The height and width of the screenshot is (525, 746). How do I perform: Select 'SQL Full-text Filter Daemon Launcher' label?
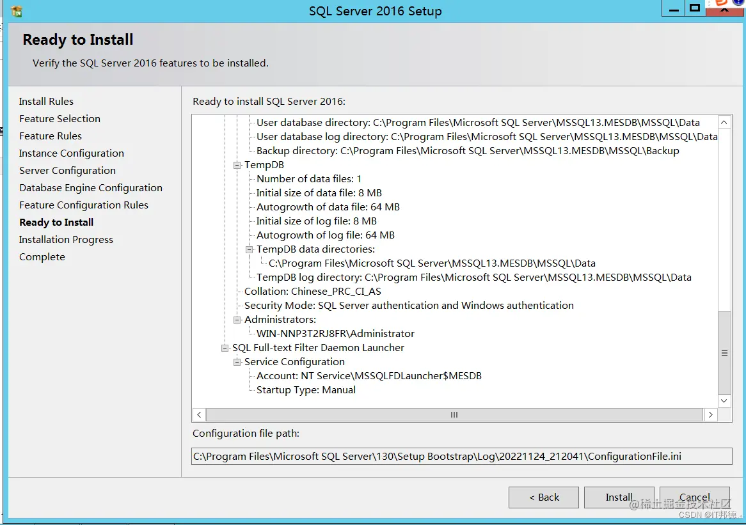pos(318,348)
